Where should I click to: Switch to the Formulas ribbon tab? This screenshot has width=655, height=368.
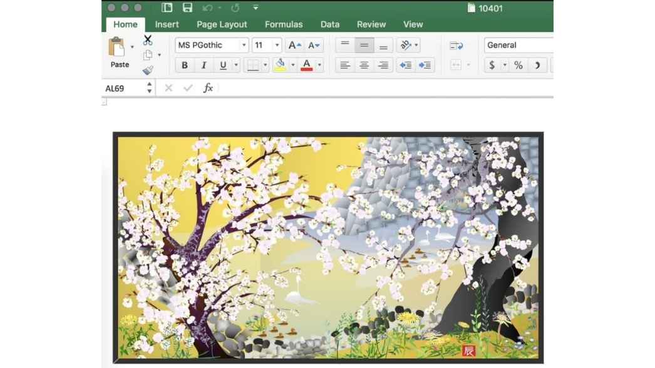click(283, 24)
